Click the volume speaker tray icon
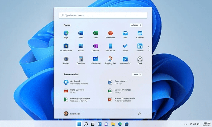Screen dimensions: 212x127 point(194,124)
